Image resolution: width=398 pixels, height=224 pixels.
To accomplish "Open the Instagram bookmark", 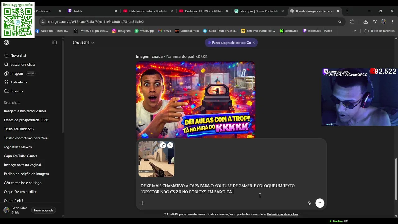I will click(x=121, y=31).
